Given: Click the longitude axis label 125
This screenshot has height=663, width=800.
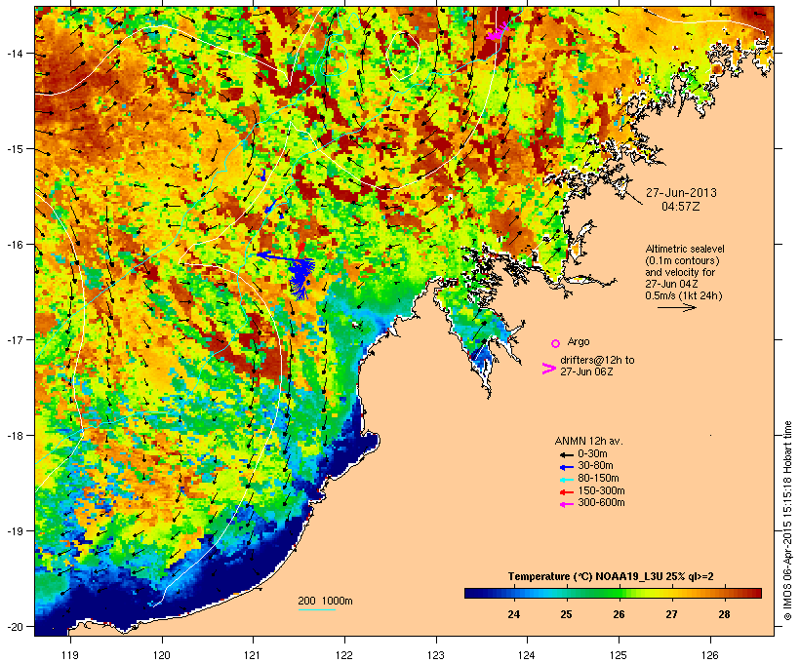Looking at the screenshot, I should click(x=619, y=655).
